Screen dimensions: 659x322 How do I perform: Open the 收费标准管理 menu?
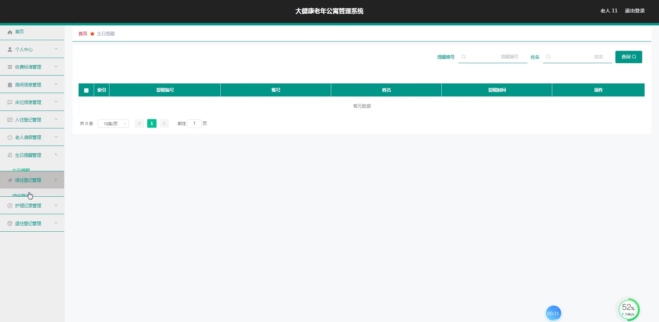[x=32, y=67]
